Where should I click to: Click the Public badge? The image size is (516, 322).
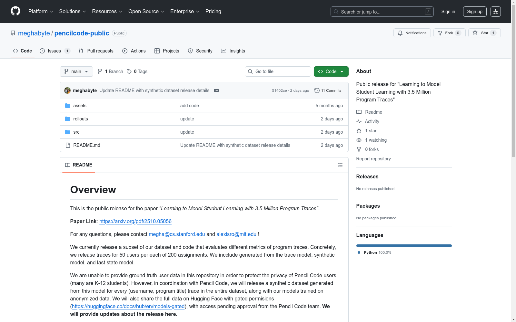tap(119, 33)
